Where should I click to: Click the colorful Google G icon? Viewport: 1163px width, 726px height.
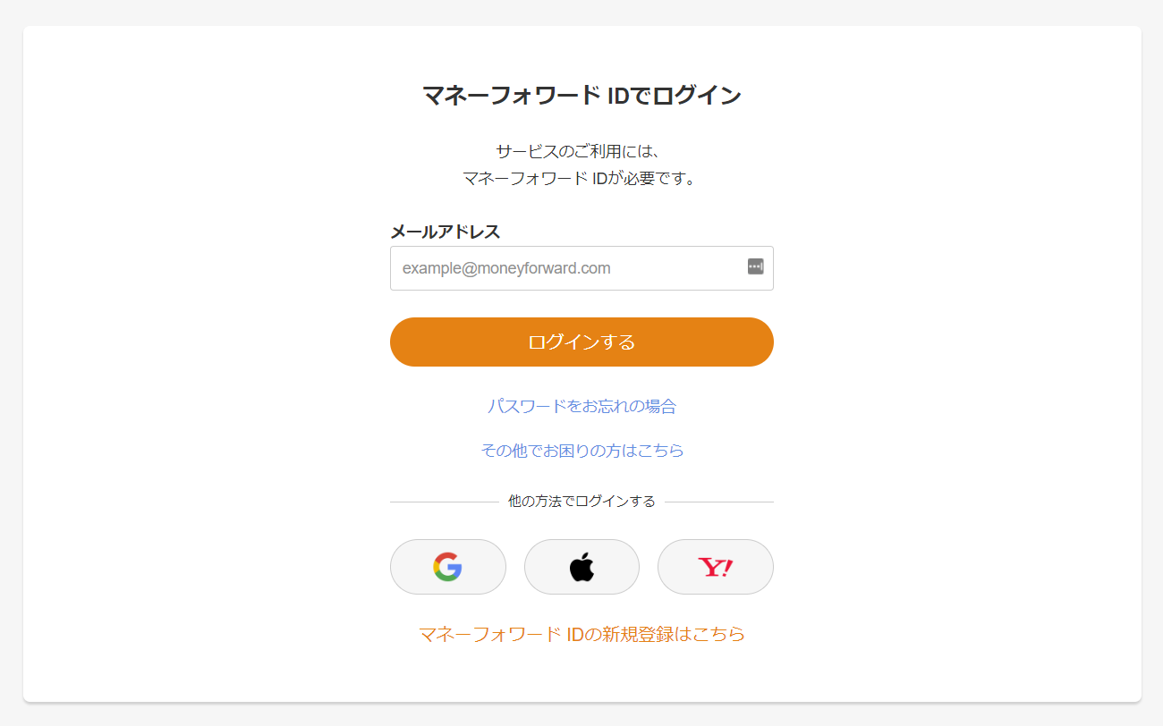[x=447, y=567]
